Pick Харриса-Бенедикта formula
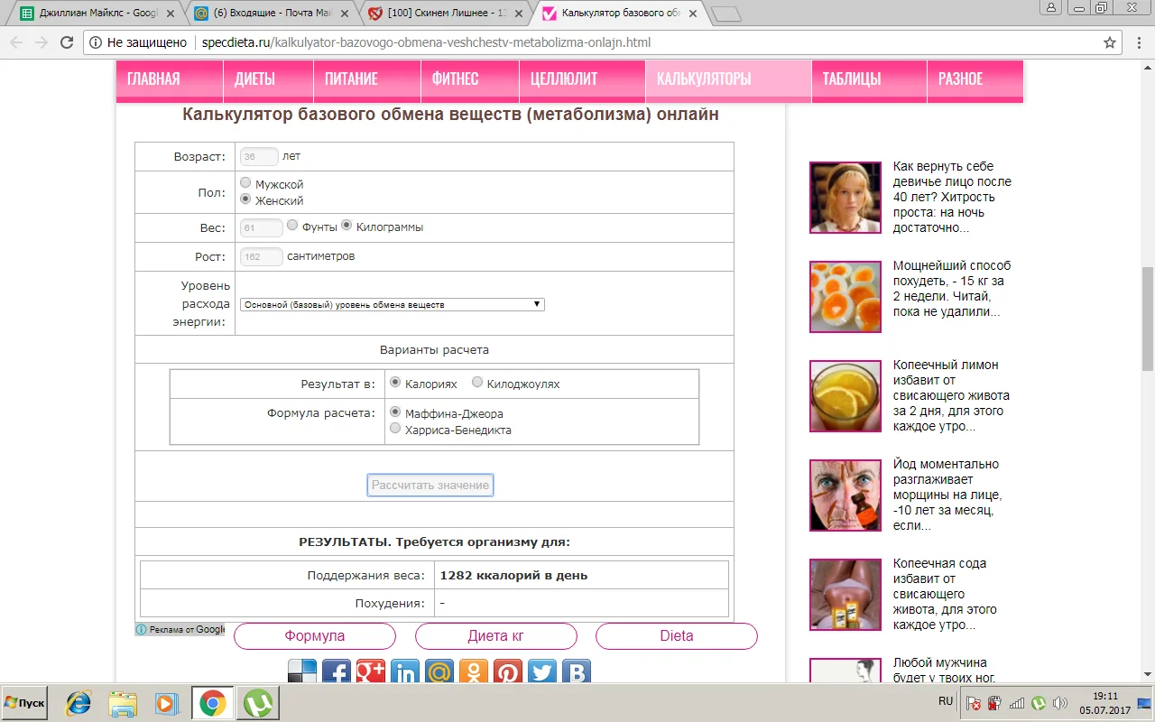This screenshot has height=722, width=1155. pyautogui.click(x=395, y=429)
